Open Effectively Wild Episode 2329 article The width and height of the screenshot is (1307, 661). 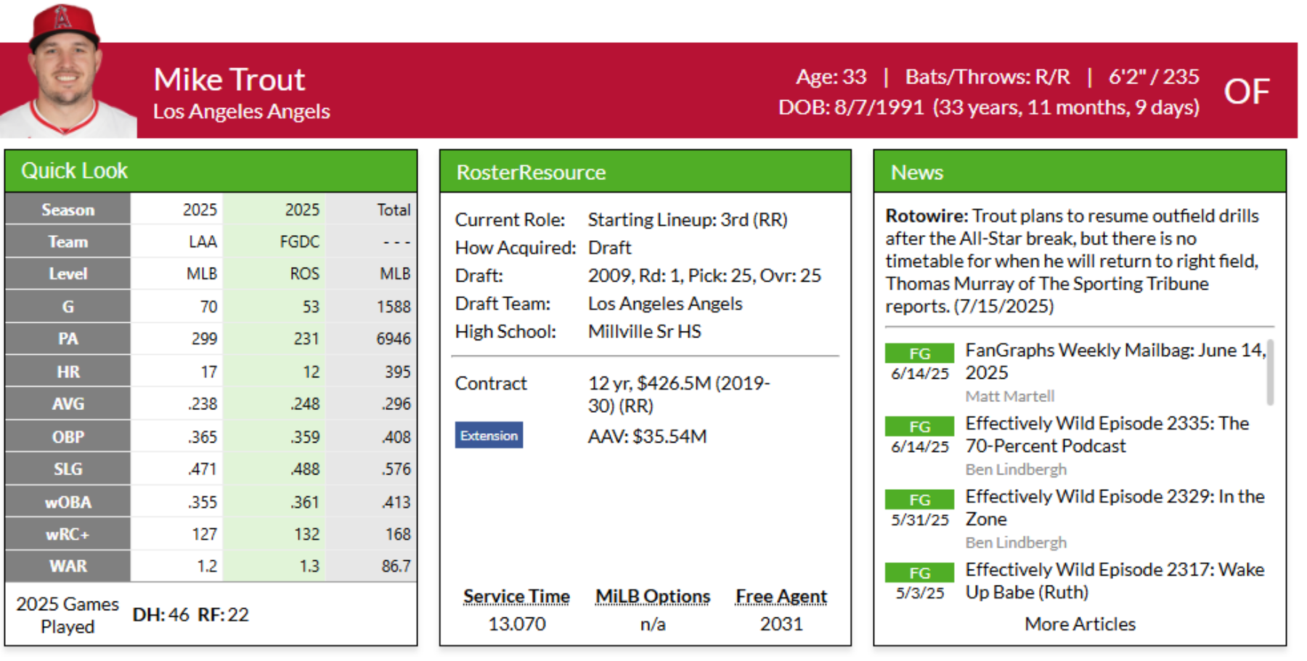1115,507
